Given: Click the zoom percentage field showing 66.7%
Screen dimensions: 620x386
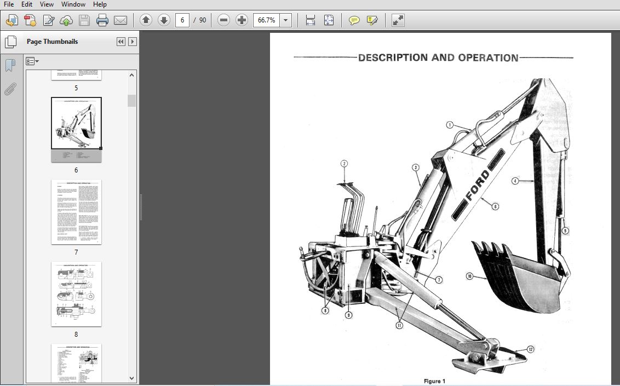Looking at the screenshot, I should coord(267,20).
